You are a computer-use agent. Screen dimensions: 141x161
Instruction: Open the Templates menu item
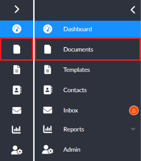(88, 70)
